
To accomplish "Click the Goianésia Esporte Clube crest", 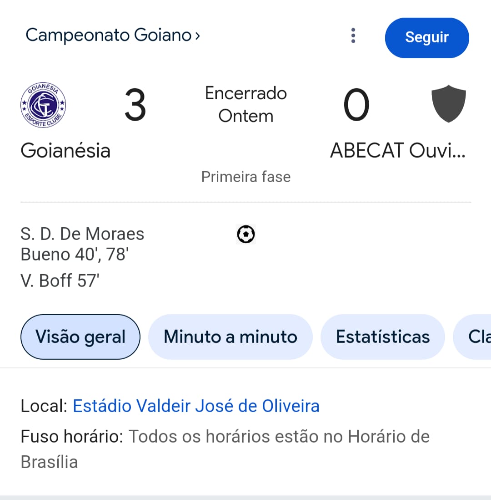I will (x=43, y=105).
